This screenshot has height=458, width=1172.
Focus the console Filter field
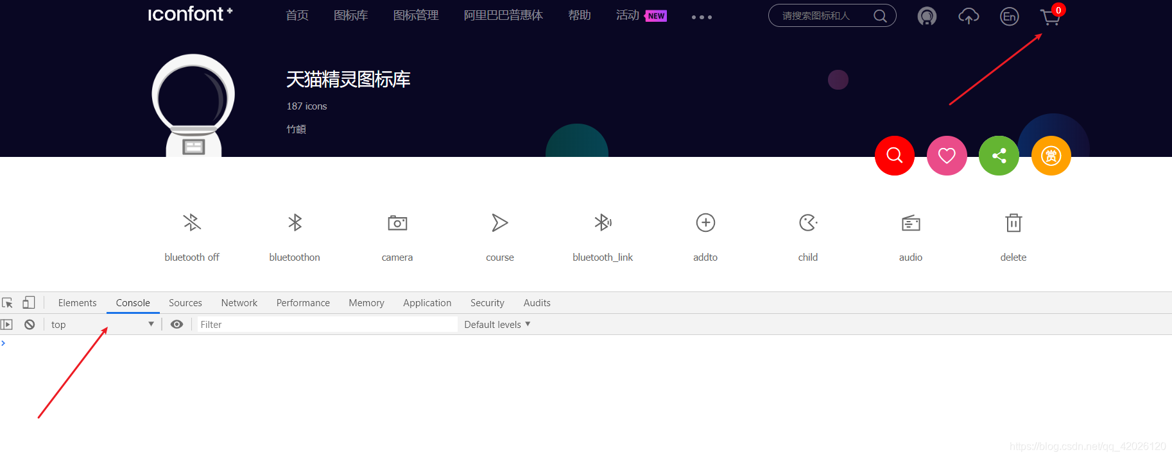(x=326, y=325)
